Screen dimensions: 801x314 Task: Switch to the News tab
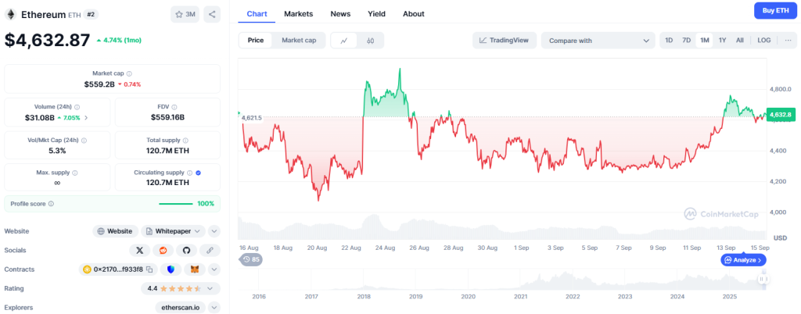click(340, 14)
